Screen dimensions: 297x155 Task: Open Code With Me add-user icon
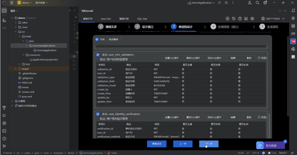coord(250,3)
